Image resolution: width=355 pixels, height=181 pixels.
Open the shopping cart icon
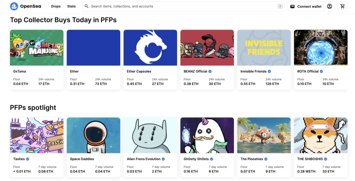[x=342, y=6]
